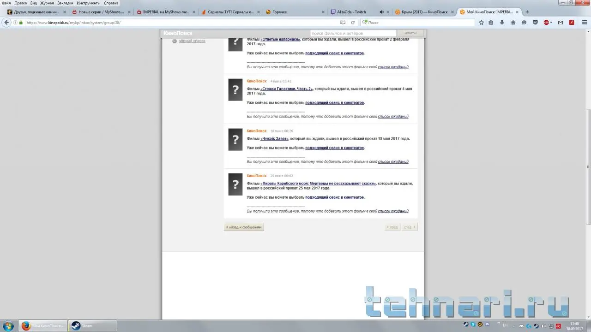The width and height of the screenshot is (591, 332).
Task: Open 'чёрный список' link in sidebar
Action: tap(192, 41)
